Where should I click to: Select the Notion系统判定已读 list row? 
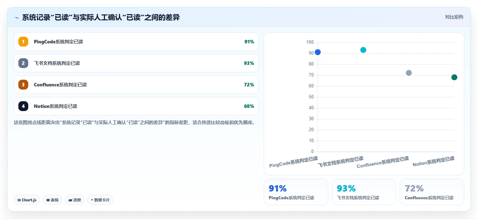tap(136, 106)
